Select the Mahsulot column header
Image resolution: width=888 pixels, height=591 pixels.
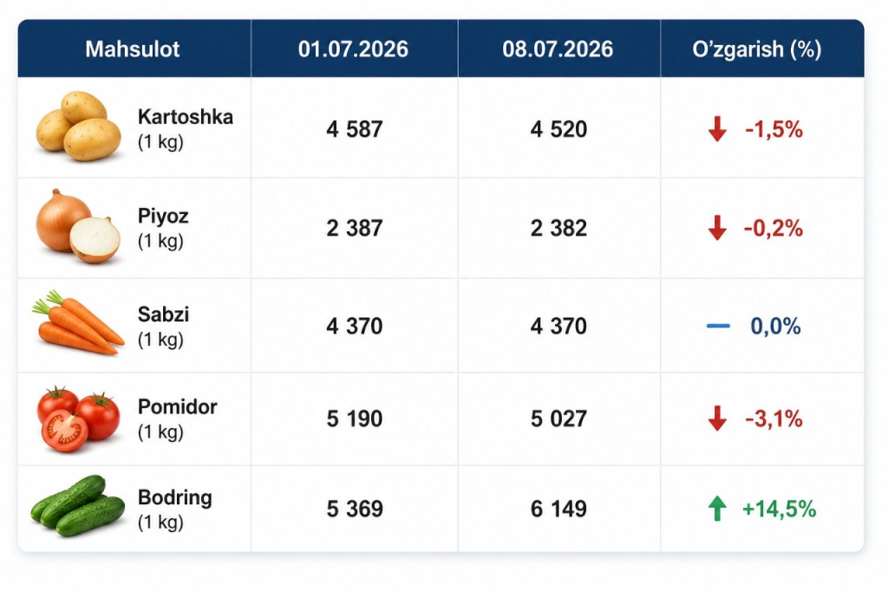(x=134, y=49)
